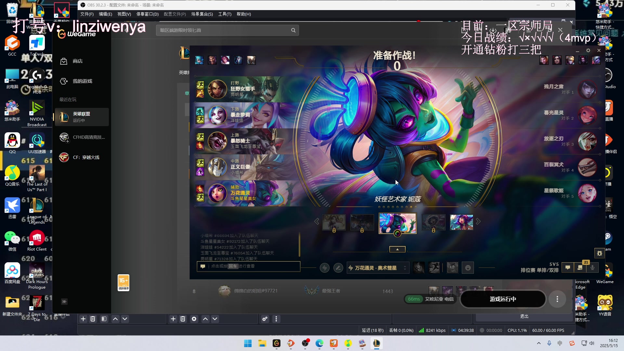This screenshot has width=624, height=351.
Task: Click 残月之肃 opponent 1 portrait
Action: (x=588, y=89)
